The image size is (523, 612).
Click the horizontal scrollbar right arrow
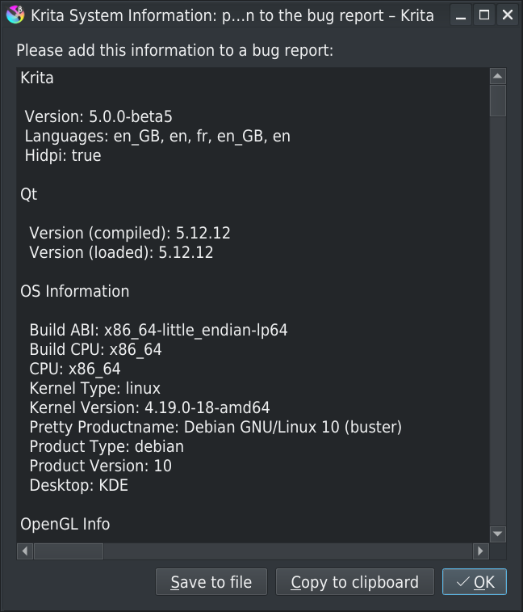pos(480,551)
